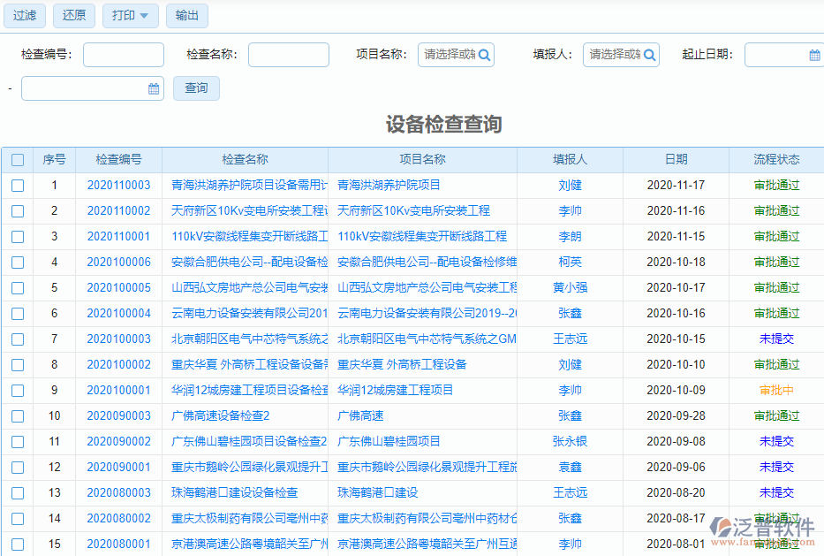Click the 审批中 status link for 华润12城房建工程
Image resolution: width=824 pixels, height=556 pixels.
775,390
